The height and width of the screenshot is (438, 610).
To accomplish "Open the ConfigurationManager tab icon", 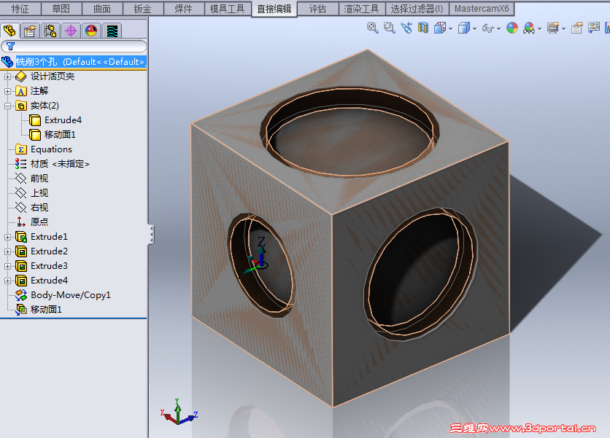I will [50, 31].
